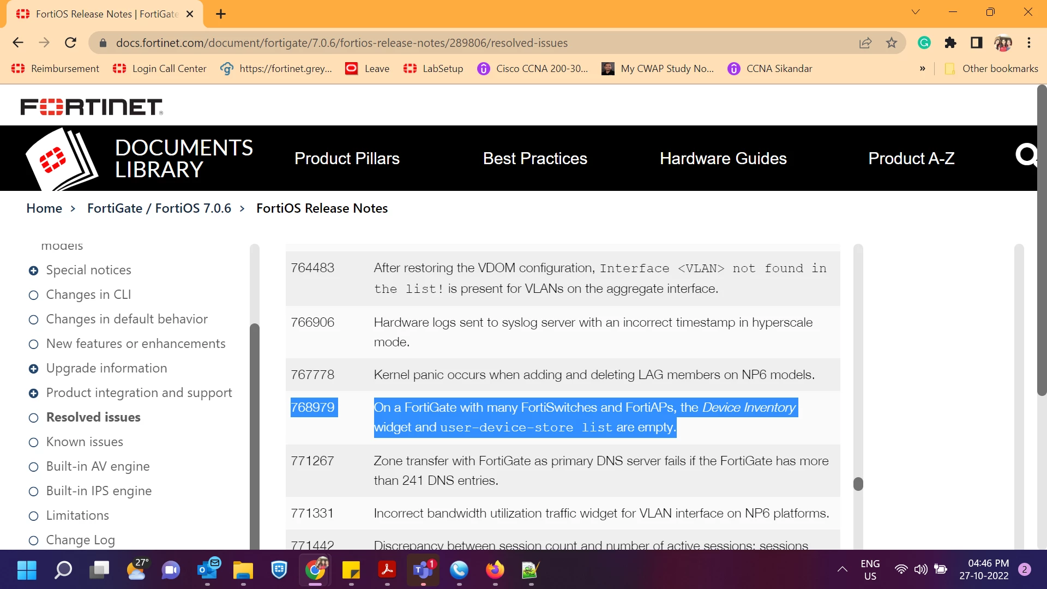This screenshot has width=1047, height=589.
Task: Open Change Log page
Action: click(81, 540)
